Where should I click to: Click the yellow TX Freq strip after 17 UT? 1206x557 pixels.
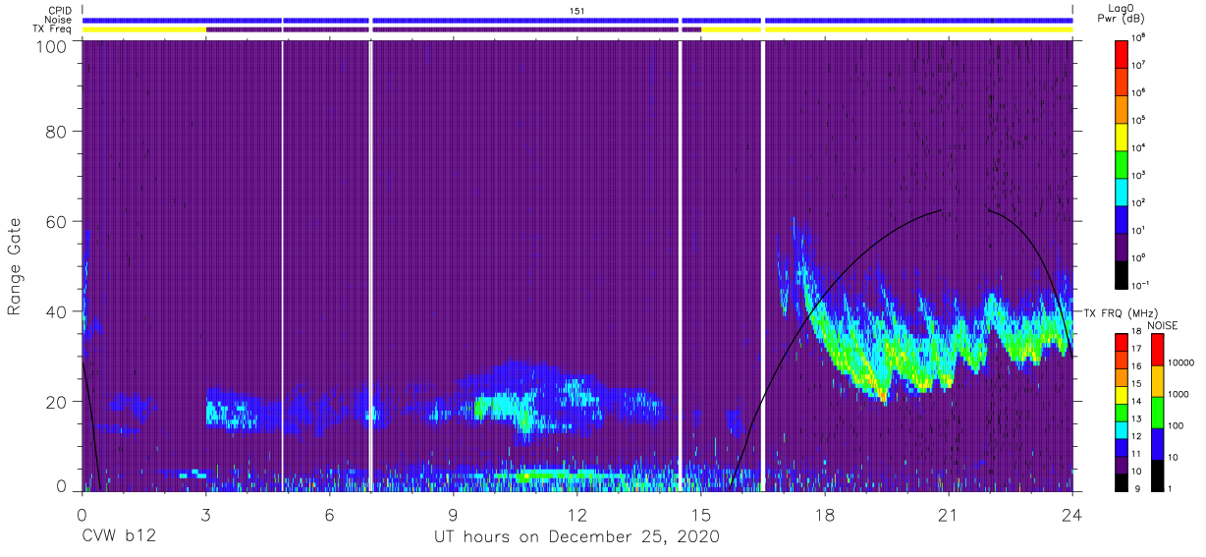[918, 29]
